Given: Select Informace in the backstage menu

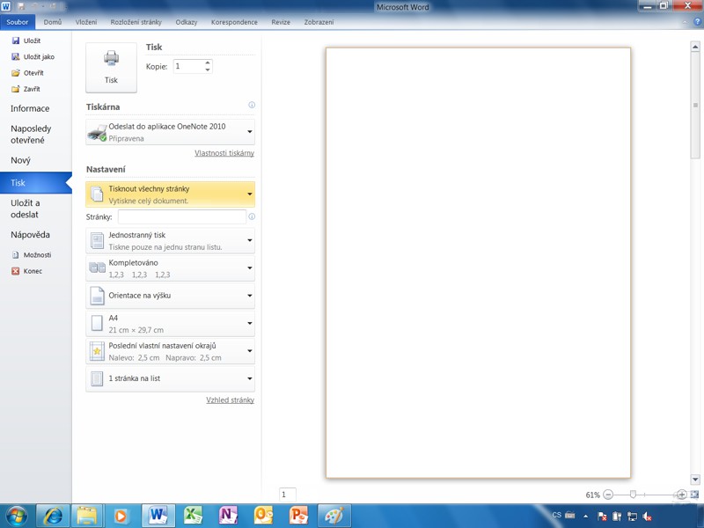Looking at the screenshot, I should tap(30, 108).
